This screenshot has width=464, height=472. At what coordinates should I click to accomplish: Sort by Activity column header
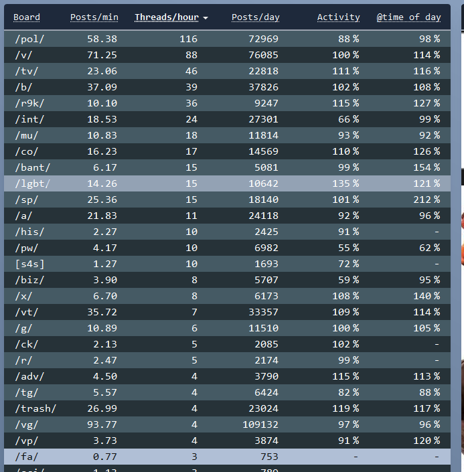pyautogui.click(x=338, y=17)
